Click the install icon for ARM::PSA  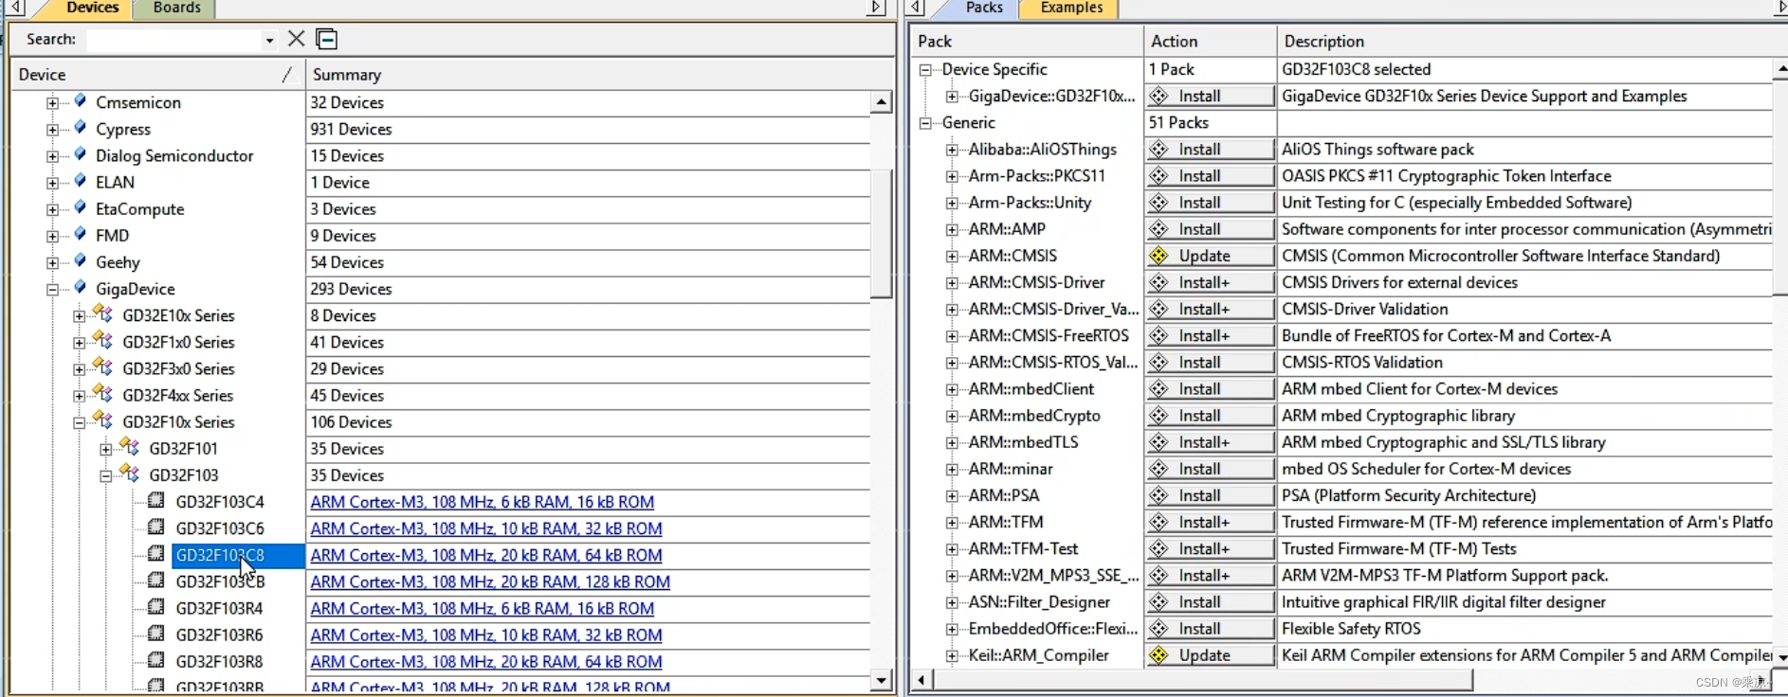pyautogui.click(x=1159, y=495)
